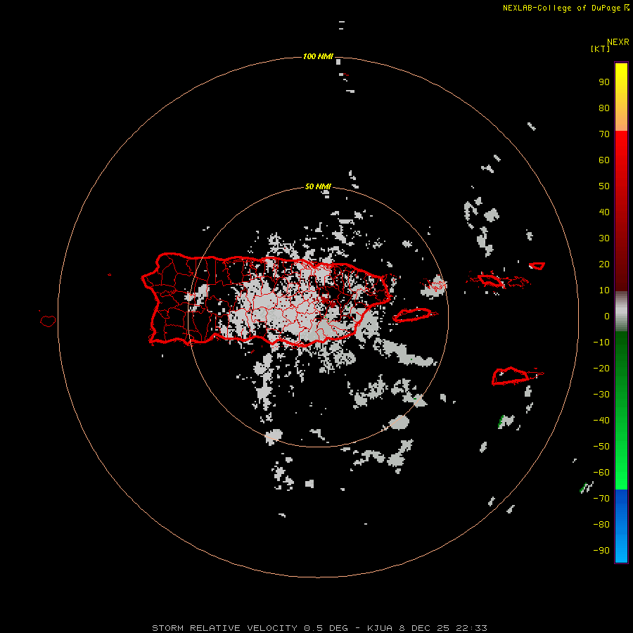Click the 0 value on the velocity scale
The image size is (633, 633).
point(607,316)
